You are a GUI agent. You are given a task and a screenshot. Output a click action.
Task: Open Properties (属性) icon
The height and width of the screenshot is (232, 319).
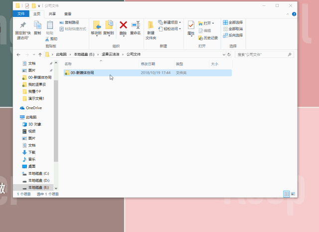pos(191,25)
